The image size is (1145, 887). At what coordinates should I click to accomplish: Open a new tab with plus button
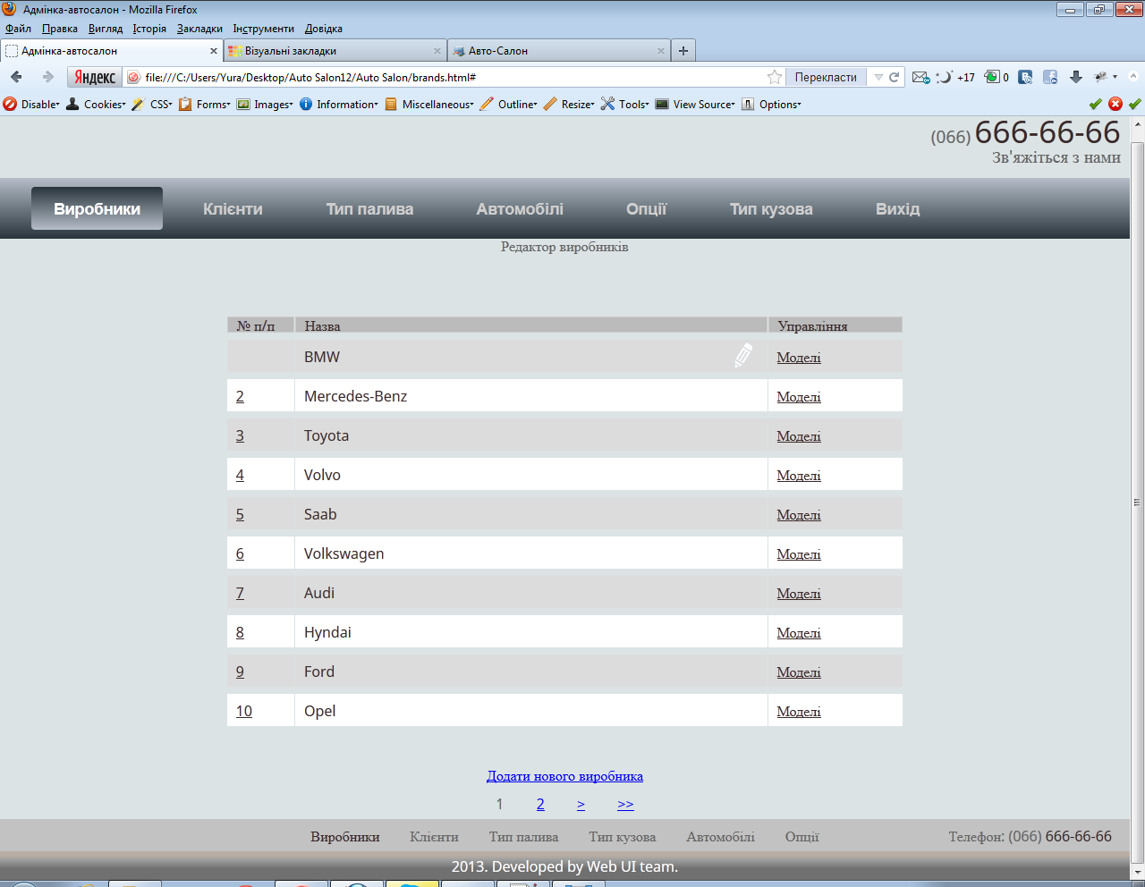click(683, 51)
